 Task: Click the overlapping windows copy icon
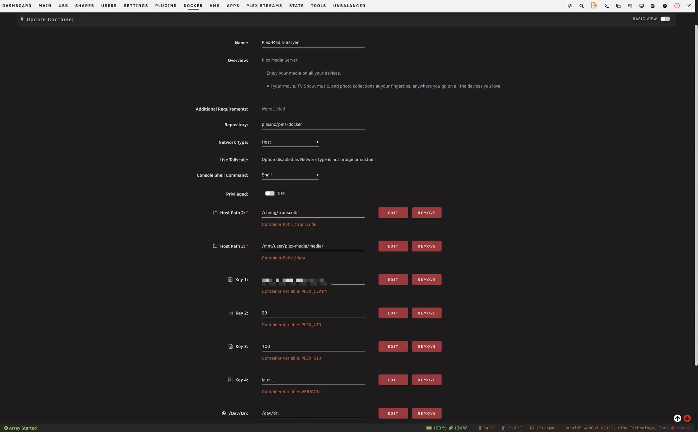tap(618, 6)
